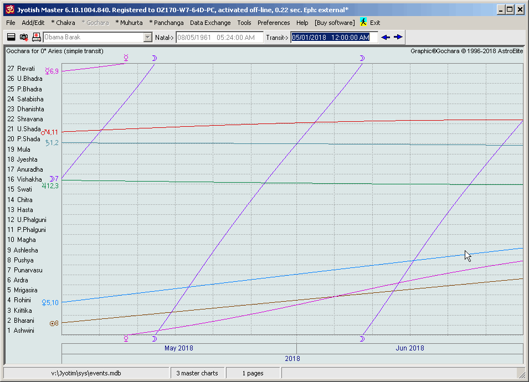Click the Sun symbol beside Bharani
The width and height of the screenshot is (529, 382).
[53, 323]
